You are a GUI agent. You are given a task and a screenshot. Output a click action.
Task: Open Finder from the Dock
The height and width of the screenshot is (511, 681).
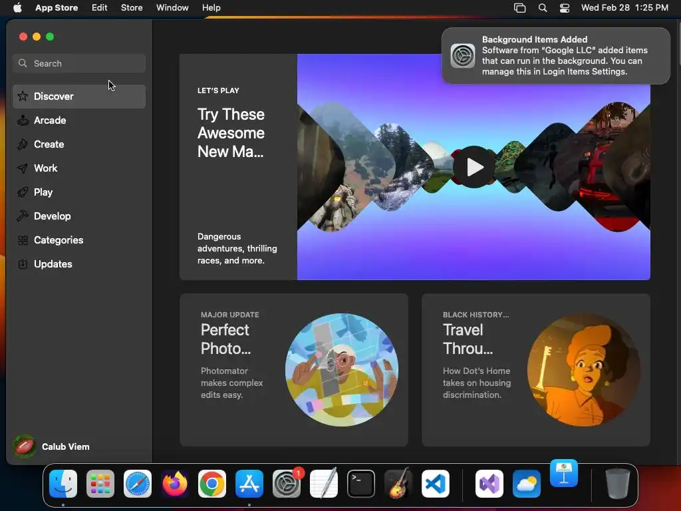click(x=63, y=484)
